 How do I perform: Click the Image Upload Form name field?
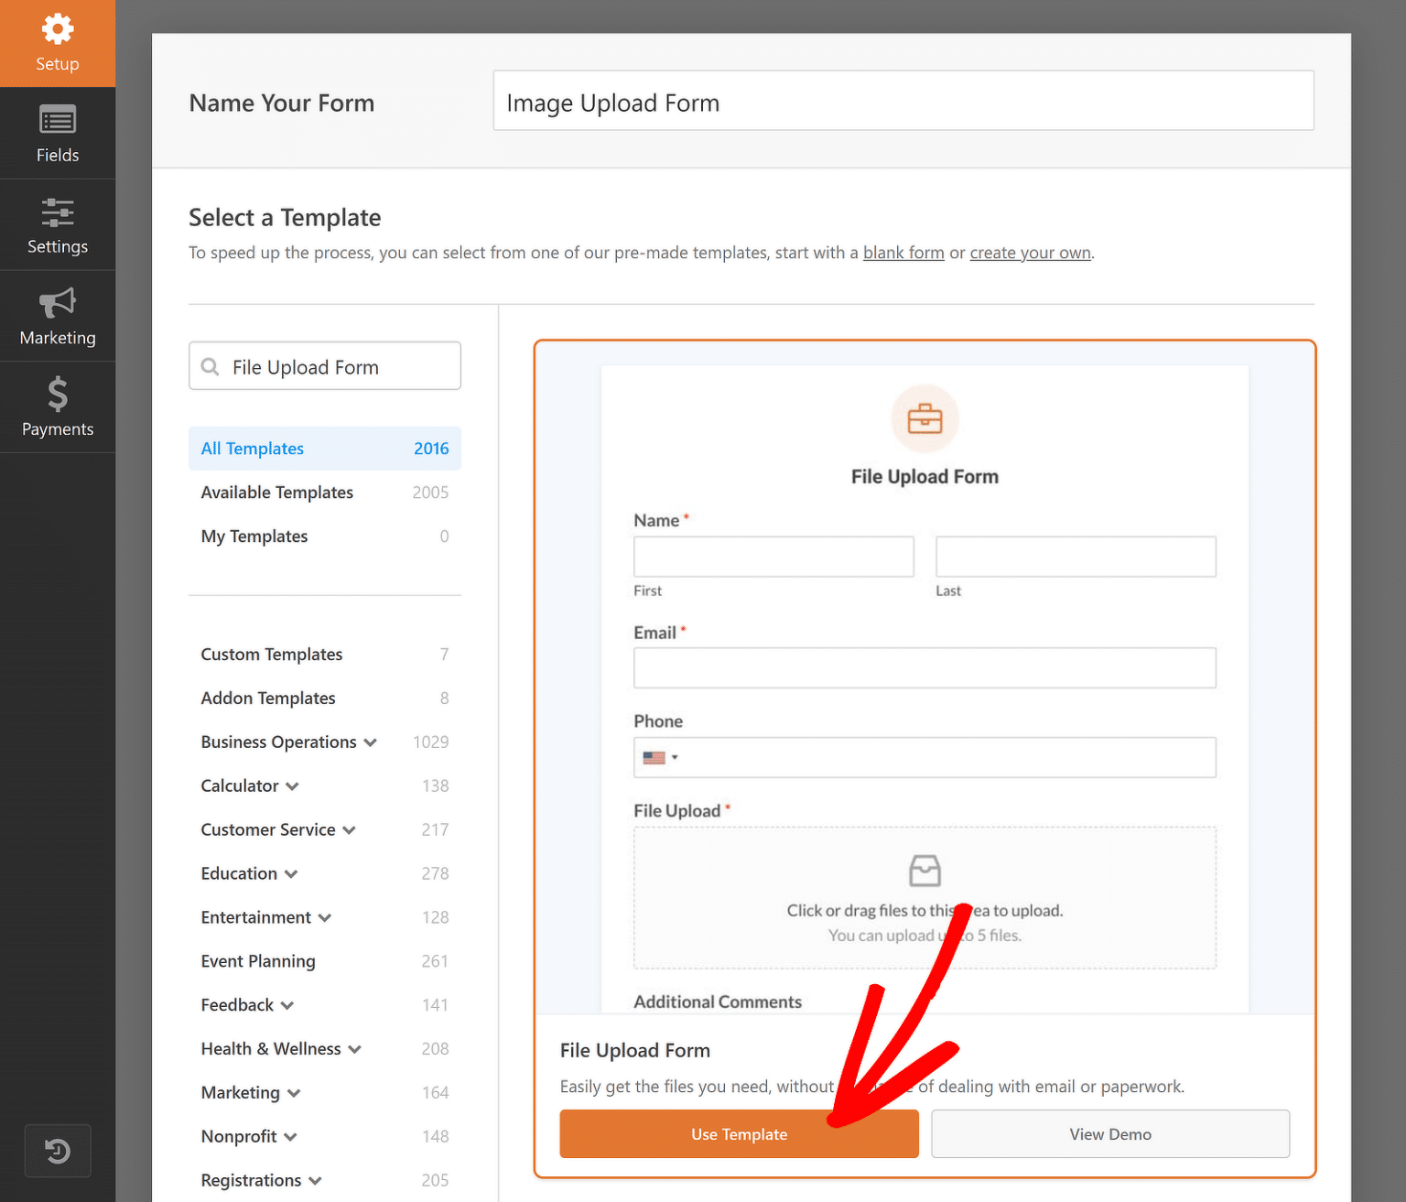(903, 101)
